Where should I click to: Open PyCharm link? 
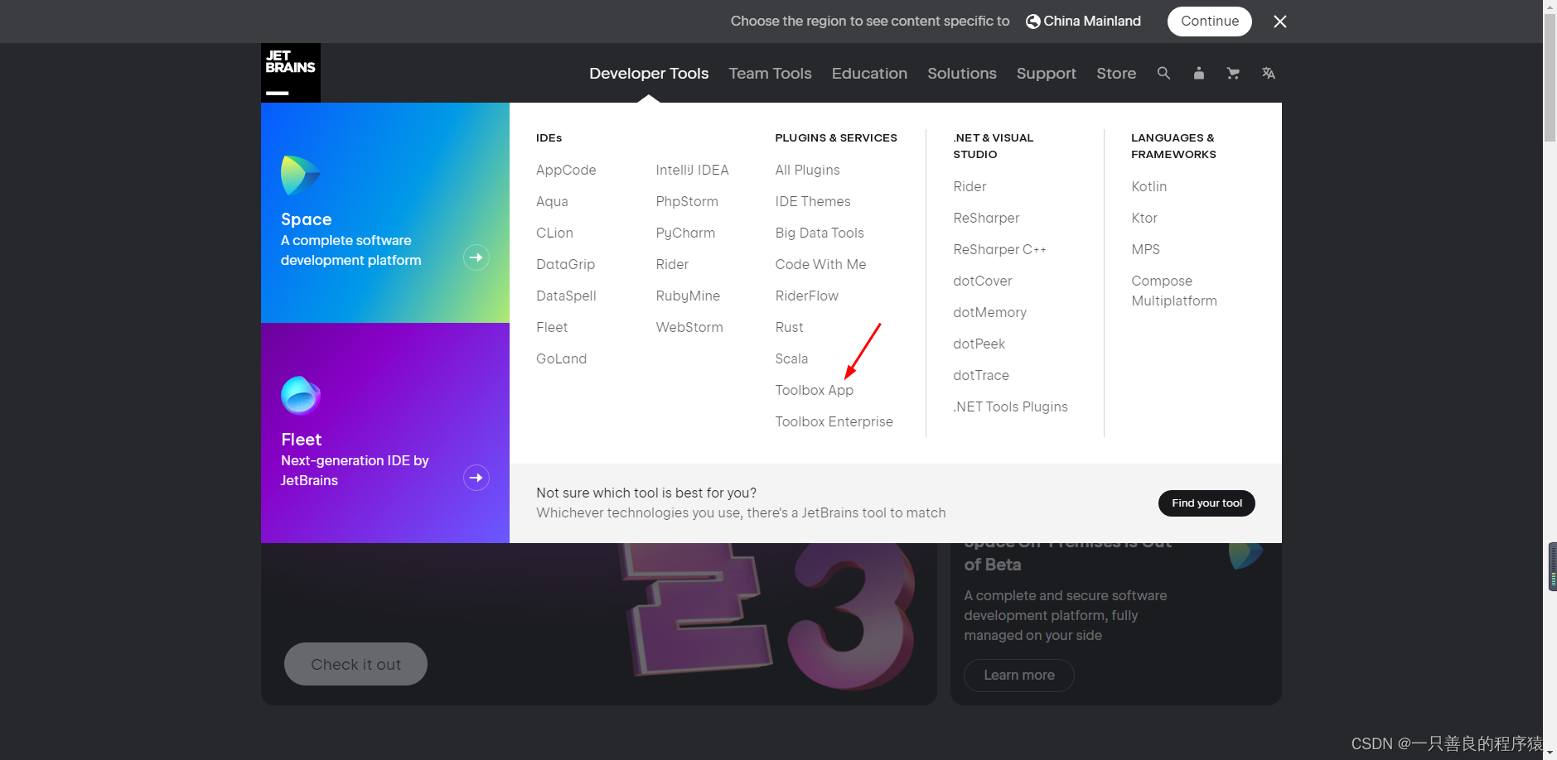point(685,233)
